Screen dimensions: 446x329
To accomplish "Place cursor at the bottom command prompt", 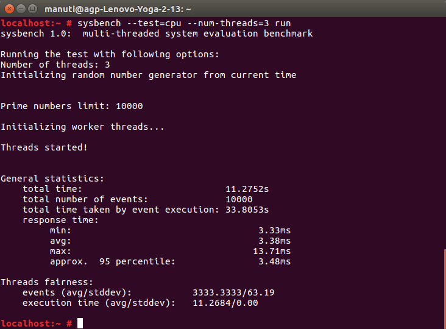I will click(x=80, y=323).
